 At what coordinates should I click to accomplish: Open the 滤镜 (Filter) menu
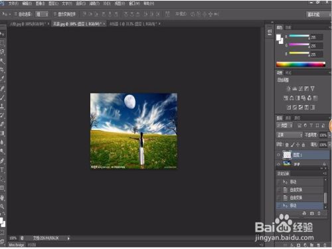tap(94, 3)
